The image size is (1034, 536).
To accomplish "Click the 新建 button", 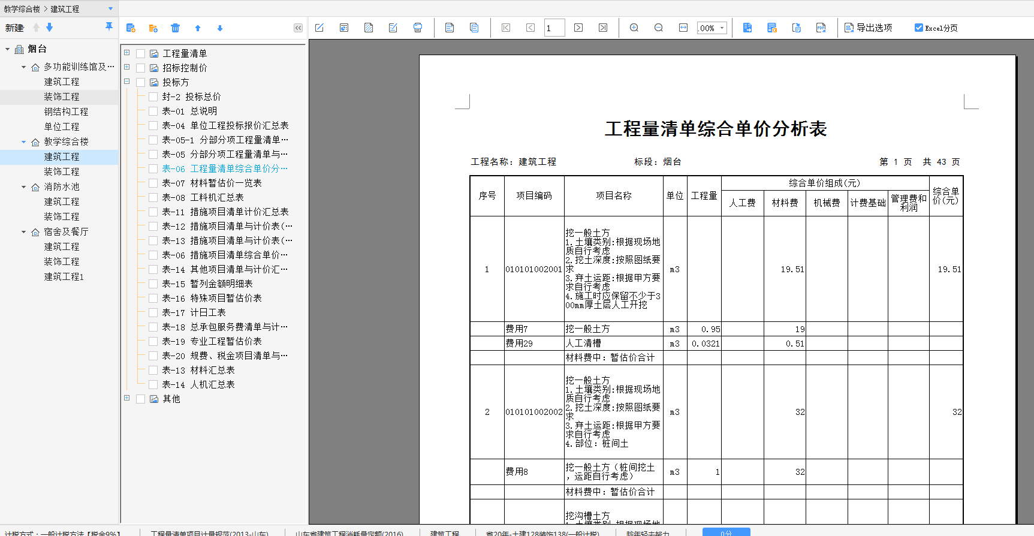I will [x=14, y=28].
